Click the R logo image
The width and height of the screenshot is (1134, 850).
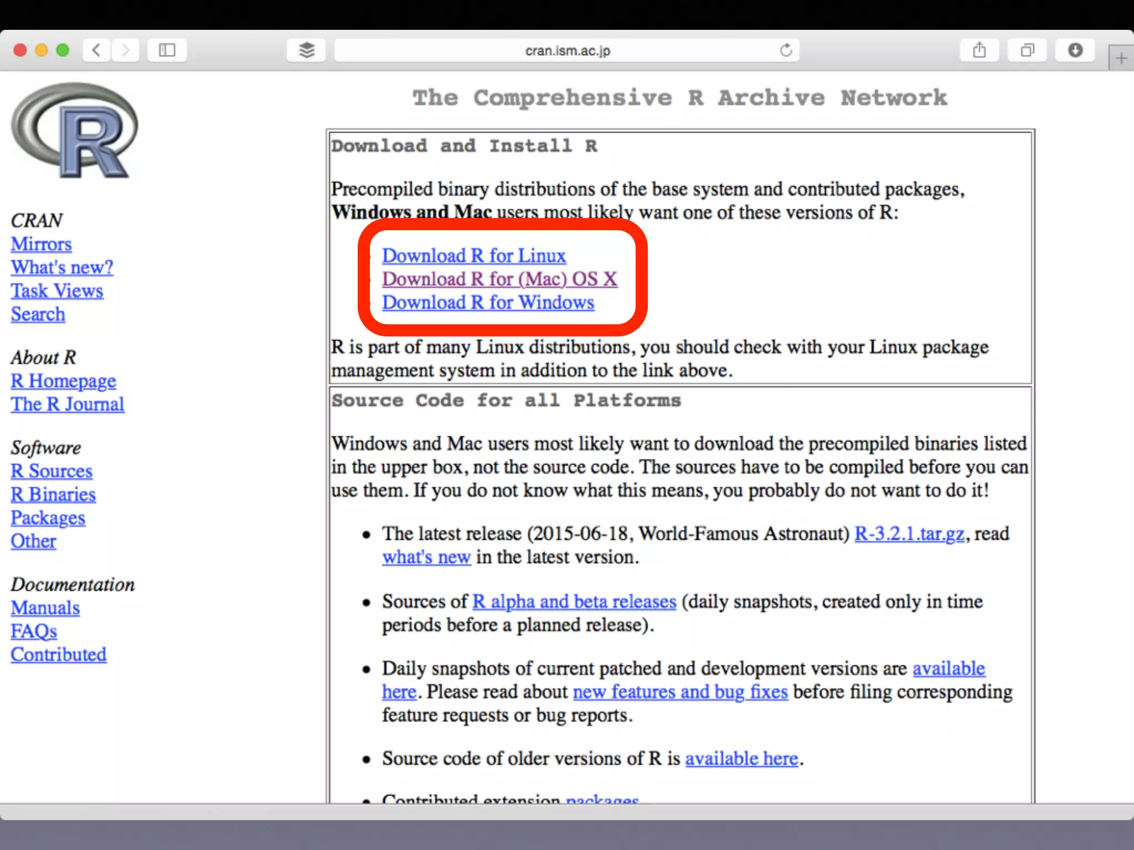tap(75, 131)
